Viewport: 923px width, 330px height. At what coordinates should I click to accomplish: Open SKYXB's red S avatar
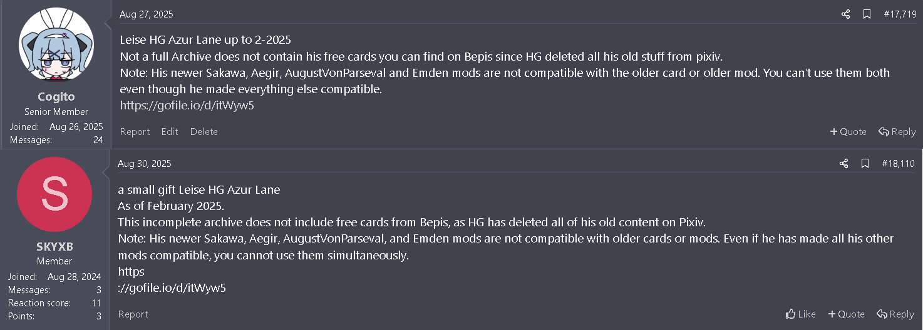coord(54,194)
